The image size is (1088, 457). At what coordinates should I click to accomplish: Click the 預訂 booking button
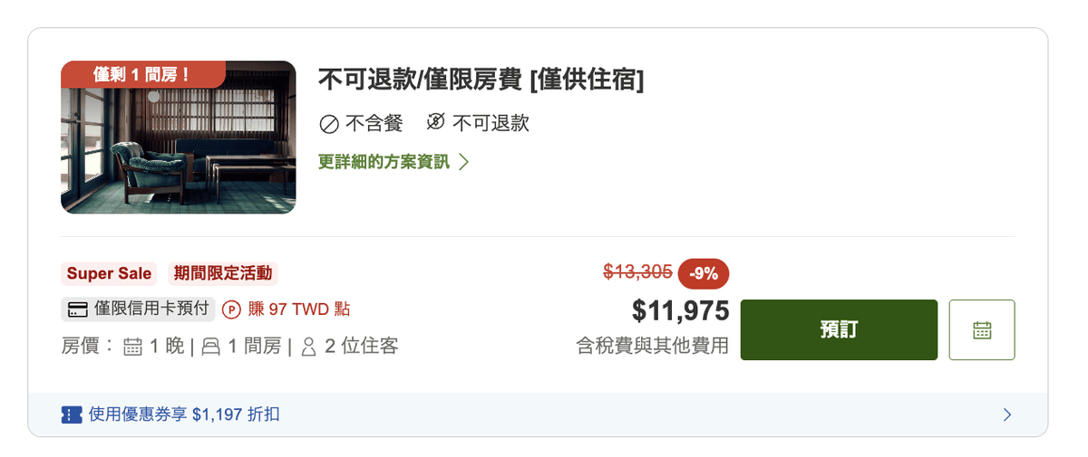[x=840, y=329]
